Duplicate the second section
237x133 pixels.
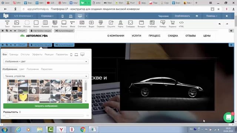pyautogui.click(x=7, y=45)
